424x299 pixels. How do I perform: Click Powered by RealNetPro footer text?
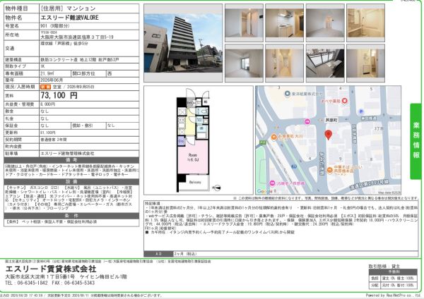393,295
